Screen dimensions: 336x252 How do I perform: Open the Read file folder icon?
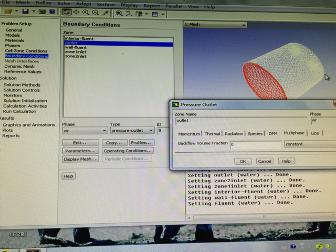(x=8, y=11)
